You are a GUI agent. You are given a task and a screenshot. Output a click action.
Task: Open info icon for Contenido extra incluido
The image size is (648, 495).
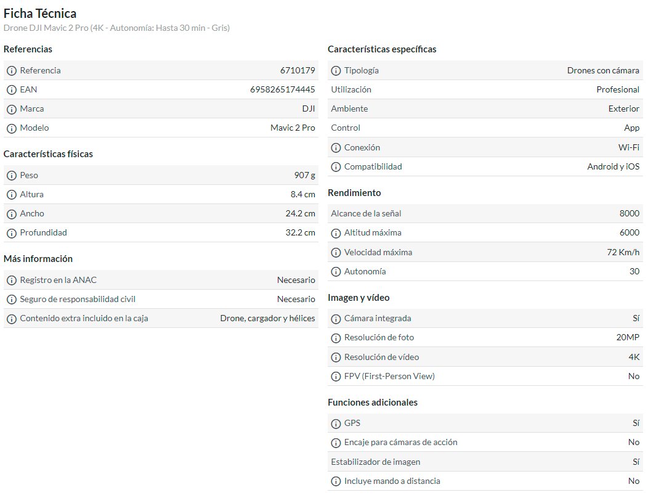click(x=12, y=319)
